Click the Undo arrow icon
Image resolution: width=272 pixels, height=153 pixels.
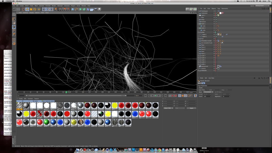pyautogui.click(x=15, y=9)
